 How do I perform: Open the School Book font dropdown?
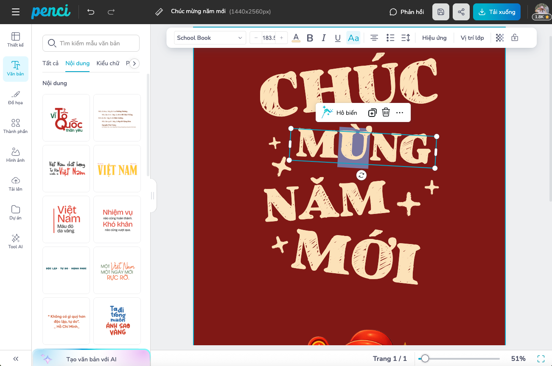[210, 38]
